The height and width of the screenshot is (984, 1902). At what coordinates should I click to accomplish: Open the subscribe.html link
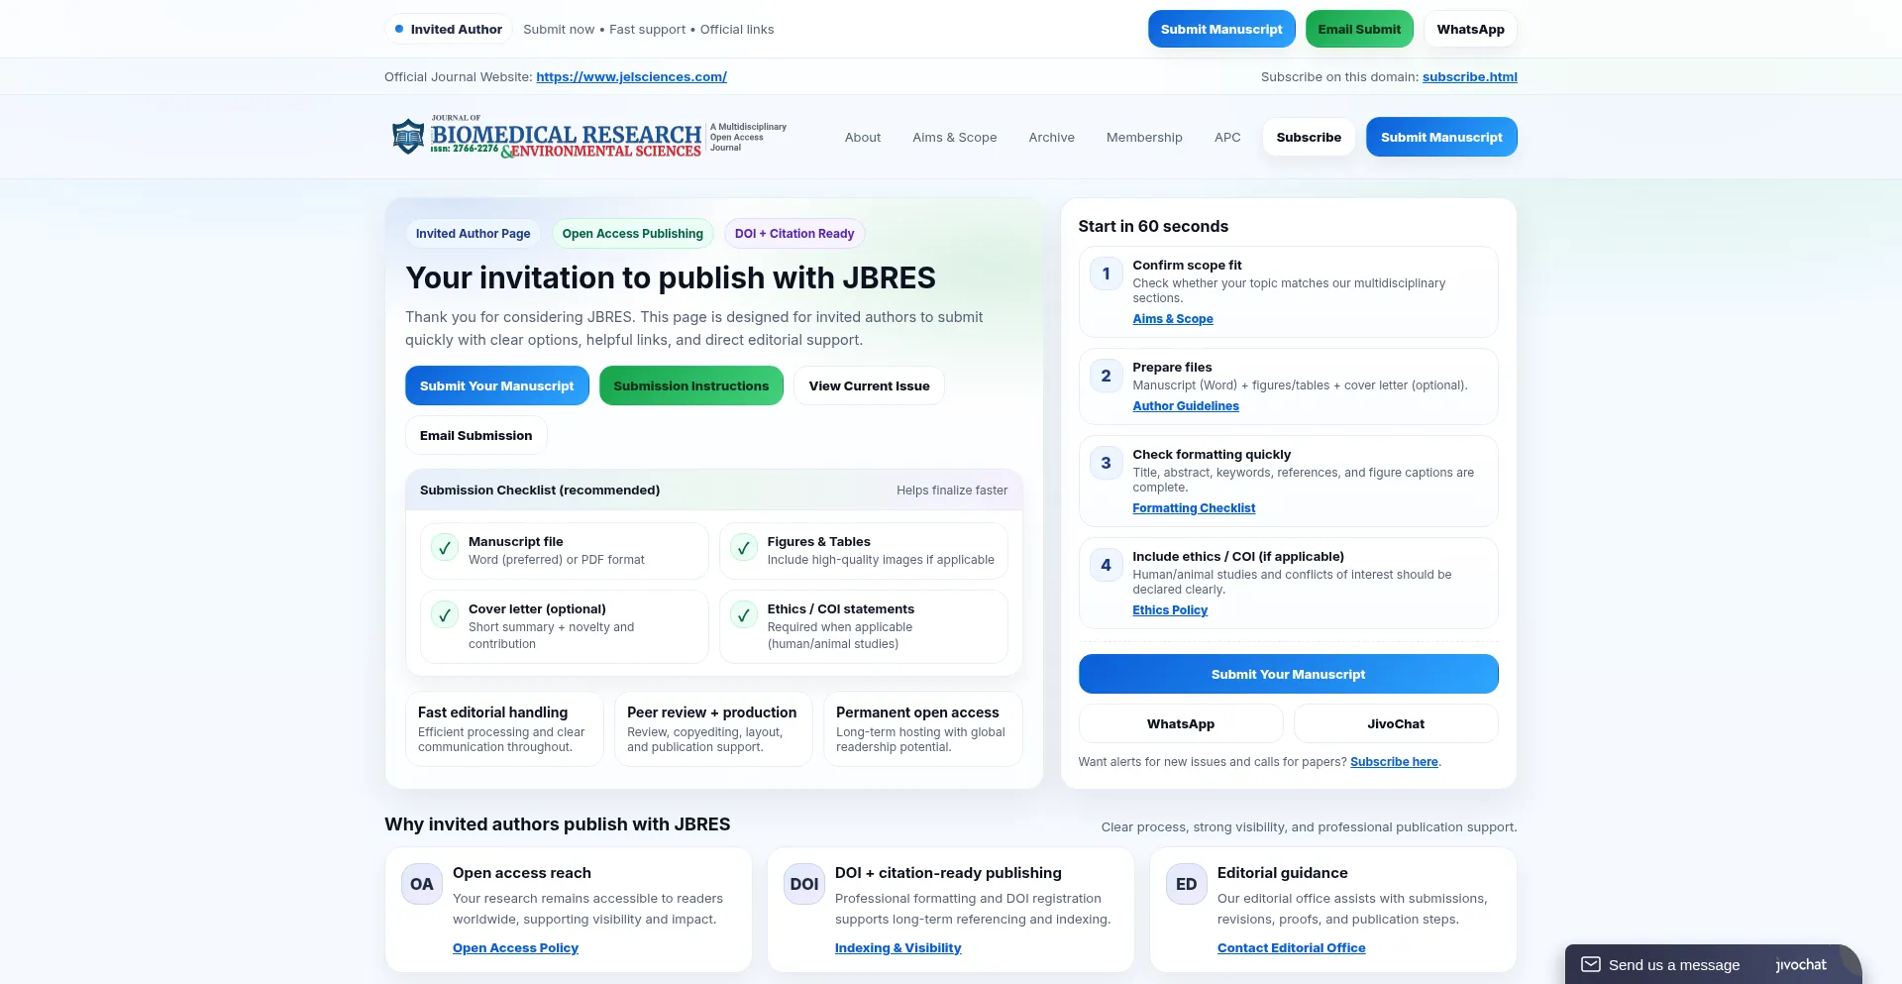1470,76
